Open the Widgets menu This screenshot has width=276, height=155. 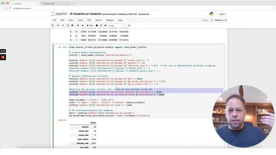pos(110,20)
